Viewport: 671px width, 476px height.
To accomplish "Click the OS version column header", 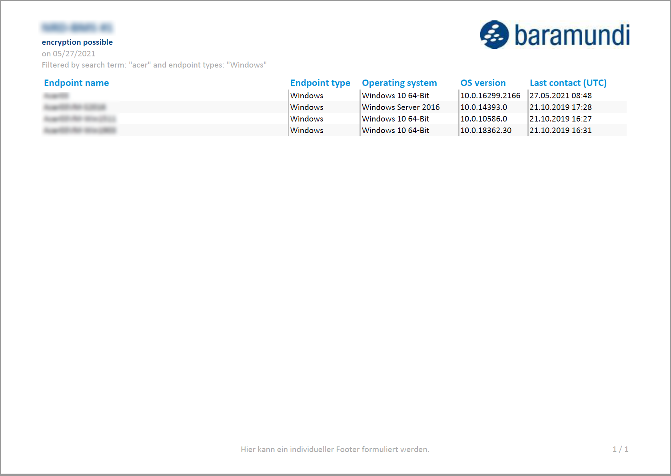I will click(x=483, y=83).
